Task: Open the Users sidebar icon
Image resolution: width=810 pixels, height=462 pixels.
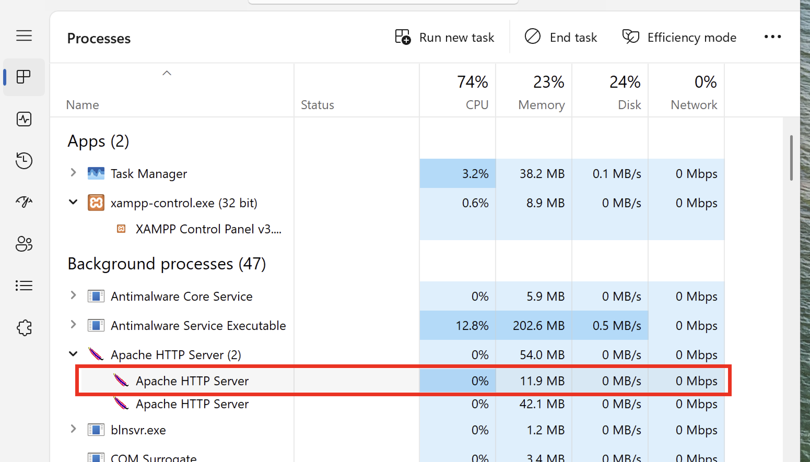Action: 24,244
